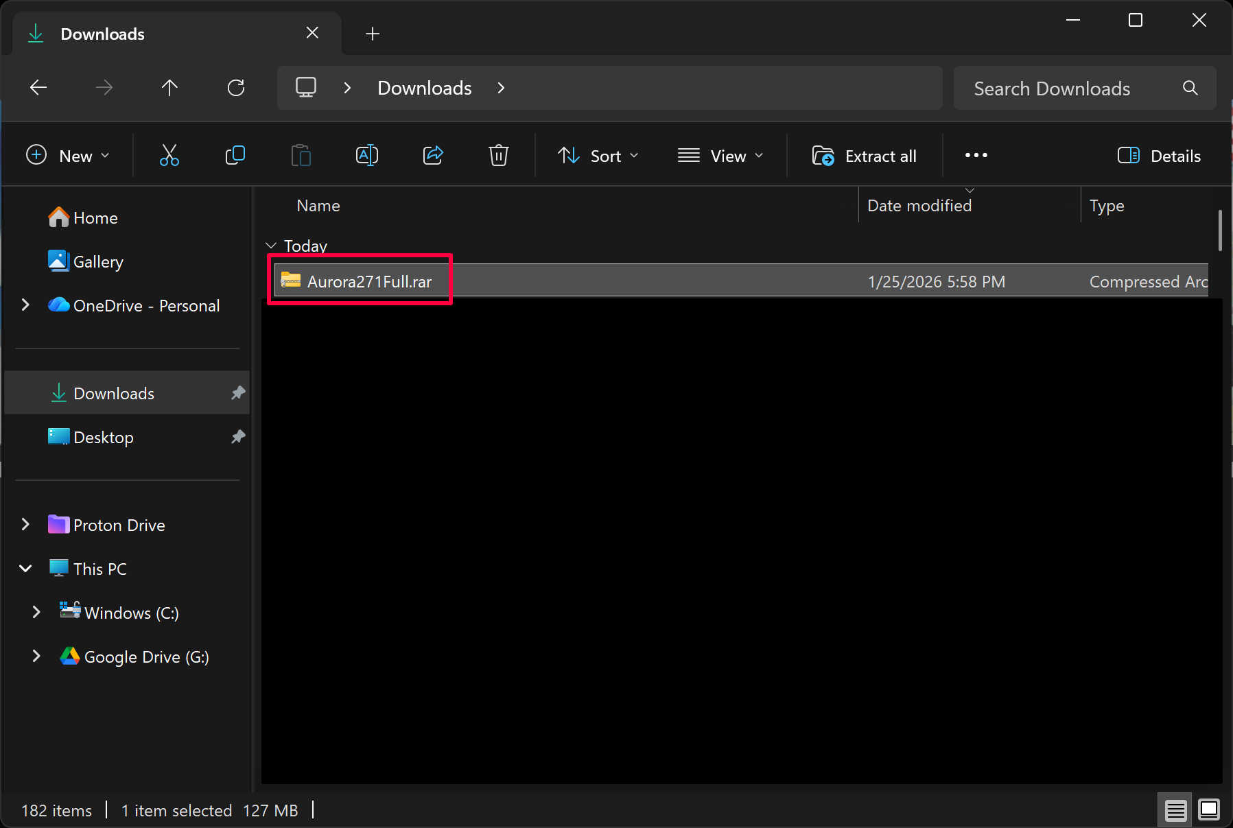Open the Sort dropdown menu
The height and width of the screenshot is (828, 1233).
598,156
